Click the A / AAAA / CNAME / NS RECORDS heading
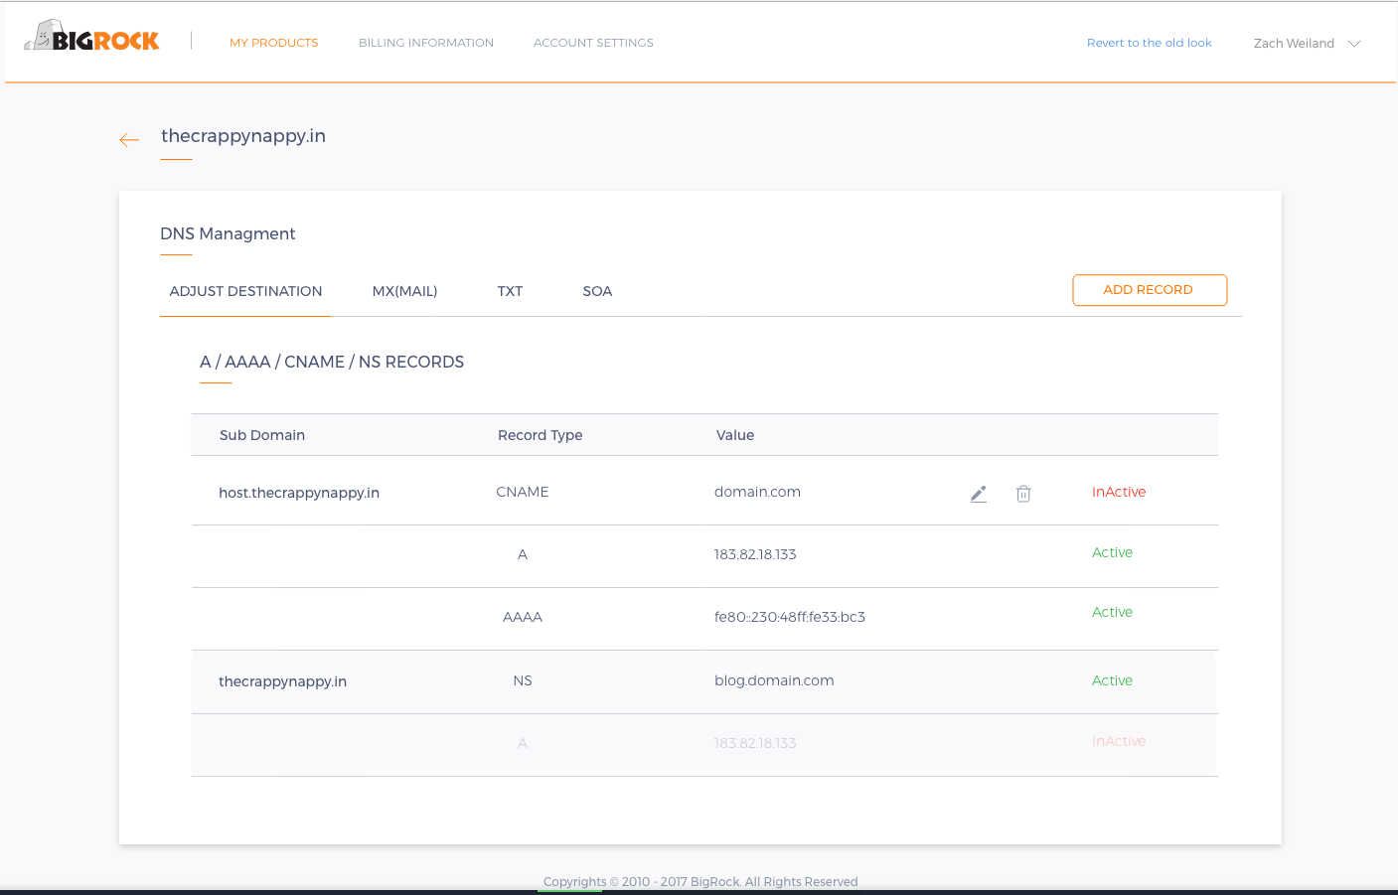Image resolution: width=1398 pixels, height=895 pixels. (332, 362)
